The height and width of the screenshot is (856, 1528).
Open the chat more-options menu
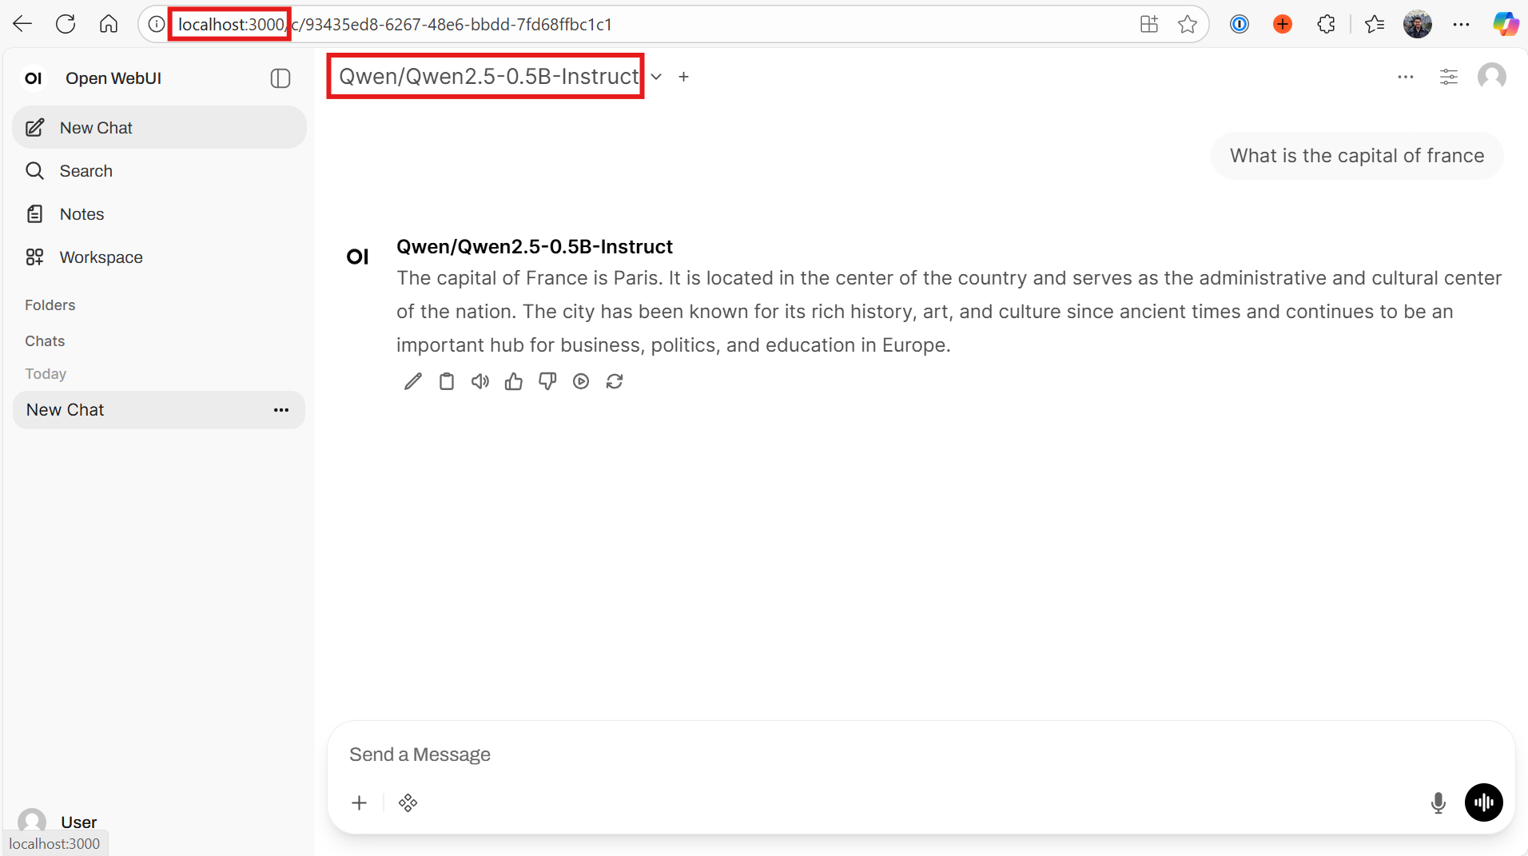tap(1406, 77)
